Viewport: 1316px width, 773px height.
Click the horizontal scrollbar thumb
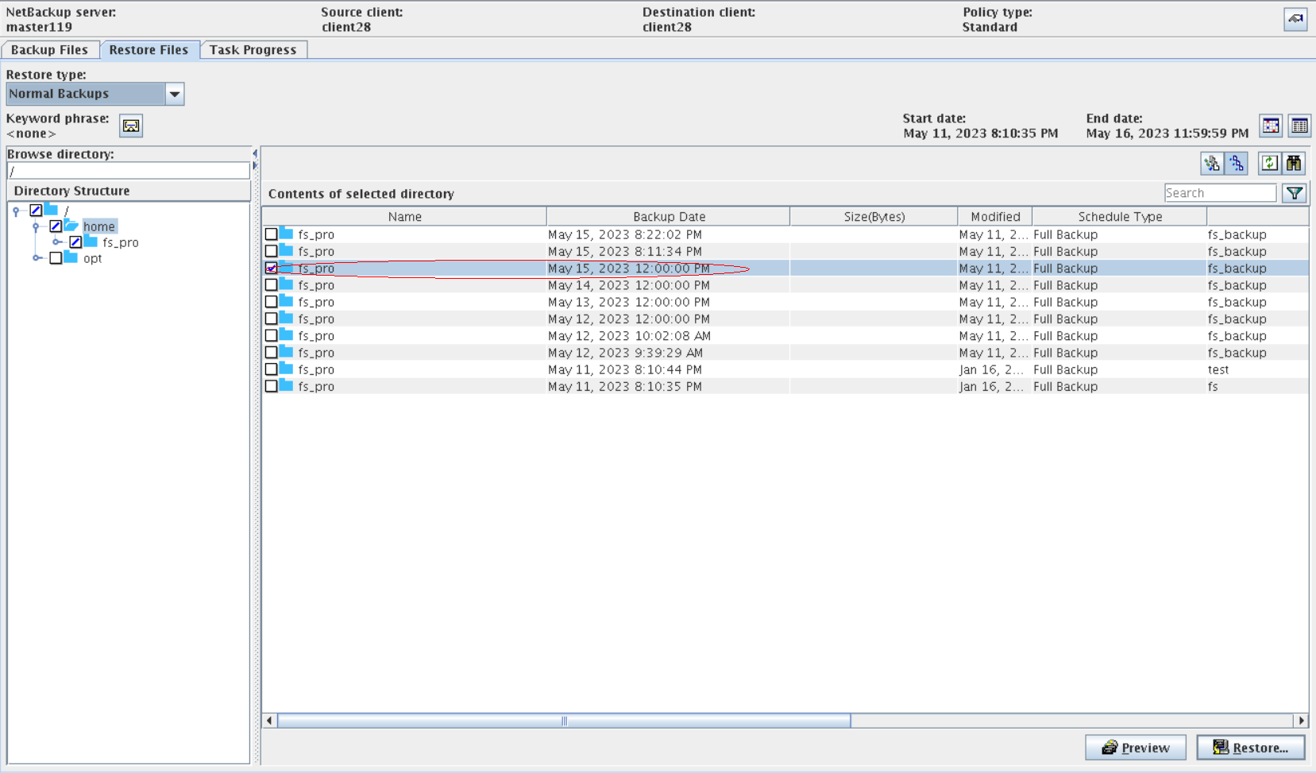pos(564,721)
